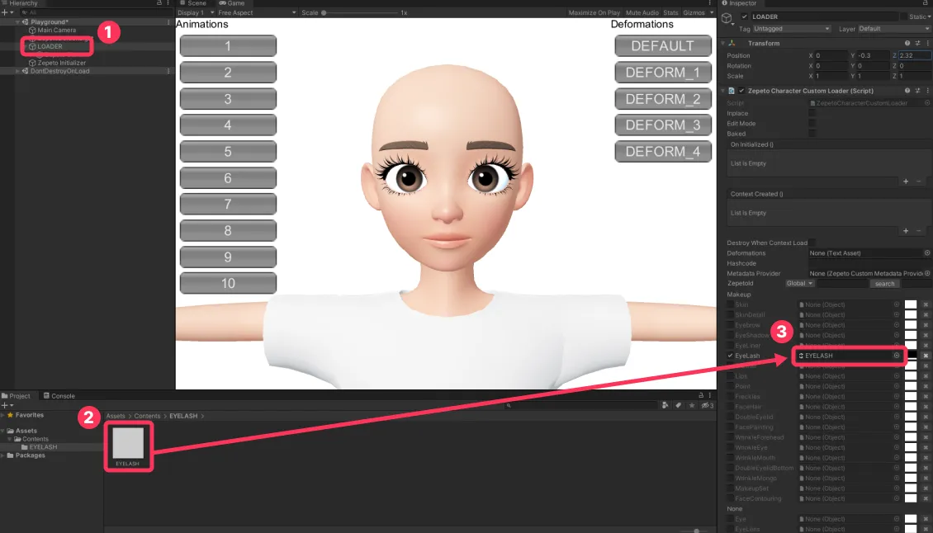Open the Tag Untagged dropdown
The height and width of the screenshot is (533, 933).
point(791,29)
